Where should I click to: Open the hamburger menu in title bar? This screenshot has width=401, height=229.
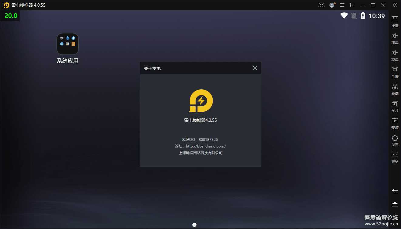pyautogui.click(x=342, y=5)
